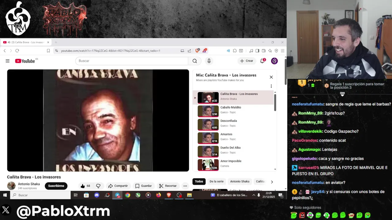392x220 pixels.
Task: Open the Brave media control music note
Action: [251, 51]
